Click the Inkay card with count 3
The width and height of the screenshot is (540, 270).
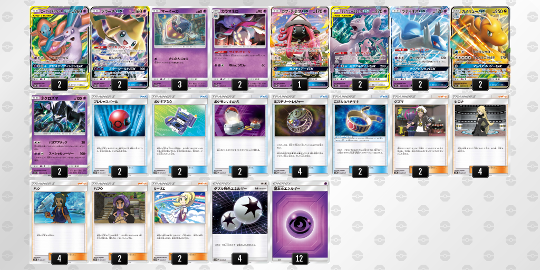179,47
